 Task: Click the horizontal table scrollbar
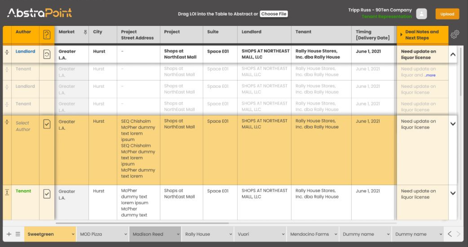142,223
